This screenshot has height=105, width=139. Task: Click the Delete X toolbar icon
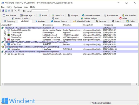(x=16, y=11)
